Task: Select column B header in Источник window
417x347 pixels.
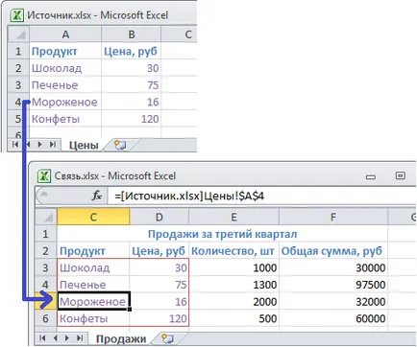Action: tap(132, 35)
